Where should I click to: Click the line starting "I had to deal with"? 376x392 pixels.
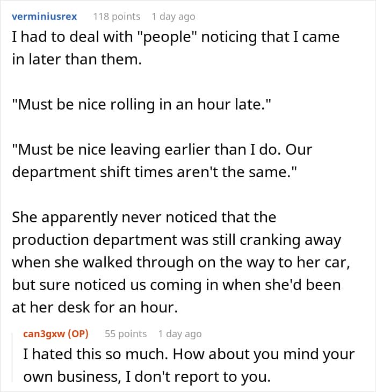tap(176, 37)
